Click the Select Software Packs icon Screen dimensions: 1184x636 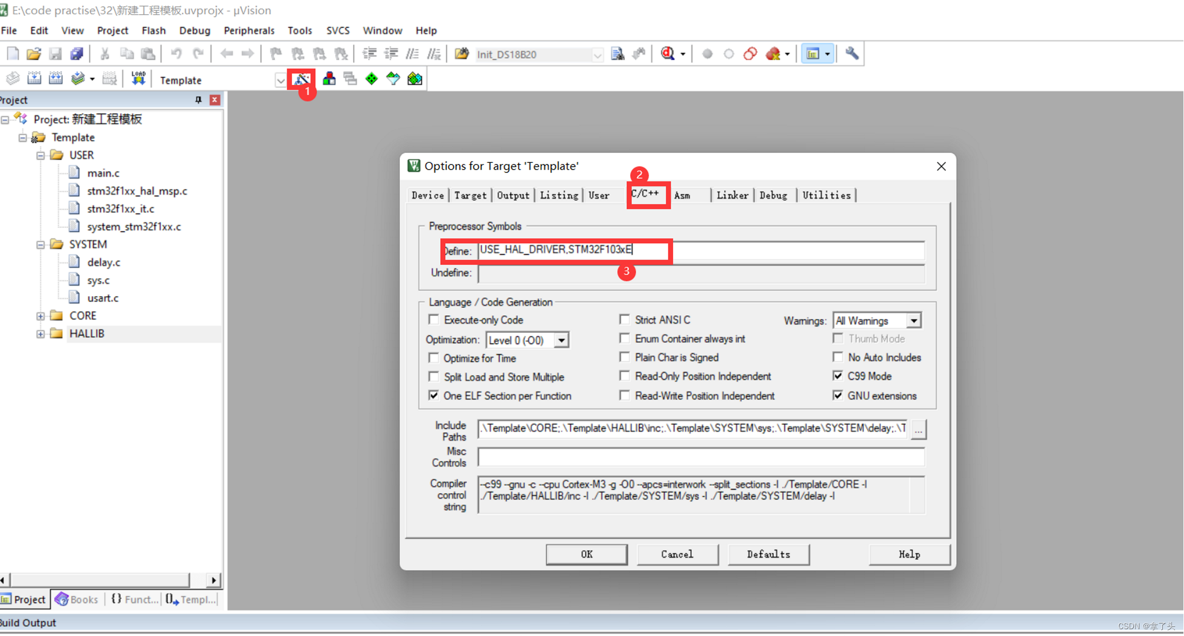click(393, 79)
